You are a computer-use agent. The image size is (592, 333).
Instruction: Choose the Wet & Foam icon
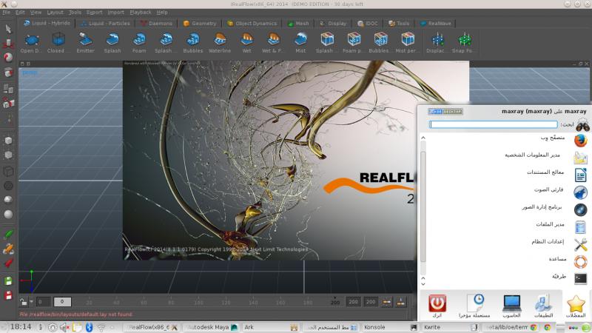pos(273,39)
